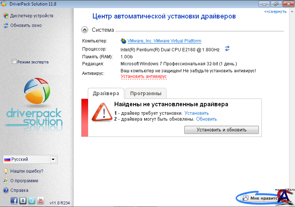
Task: Switch to the Программы tab
Action: click(x=146, y=93)
